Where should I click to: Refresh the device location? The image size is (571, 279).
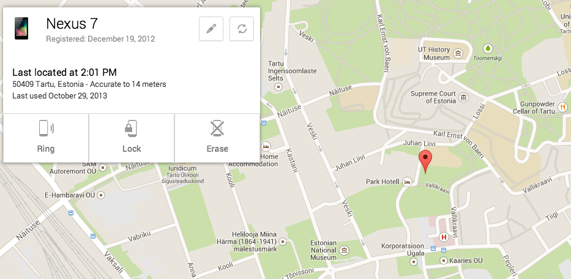coord(242,29)
